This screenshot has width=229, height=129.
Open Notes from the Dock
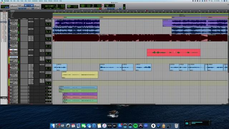tap(99, 126)
